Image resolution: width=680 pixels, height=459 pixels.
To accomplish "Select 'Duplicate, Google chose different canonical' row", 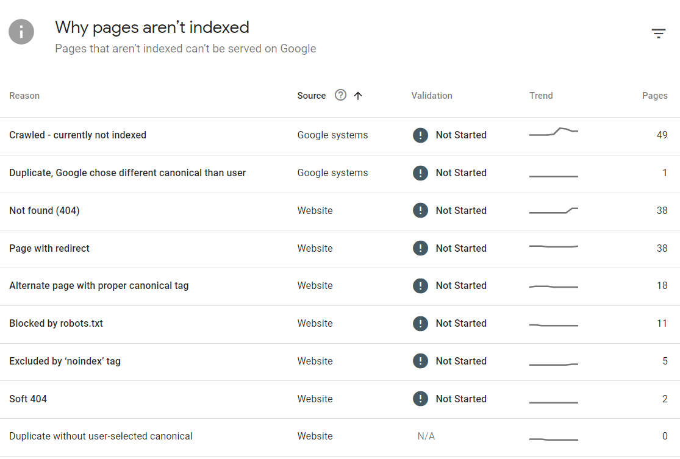I will pyautogui.click(x=127, y=173).
